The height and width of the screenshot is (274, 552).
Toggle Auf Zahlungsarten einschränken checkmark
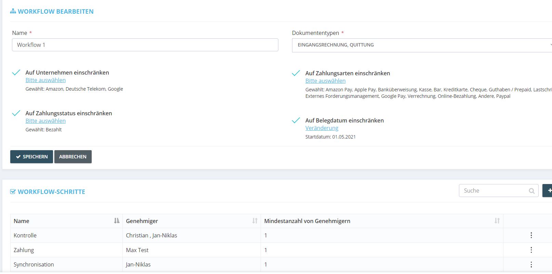click(x=296, y=73)
